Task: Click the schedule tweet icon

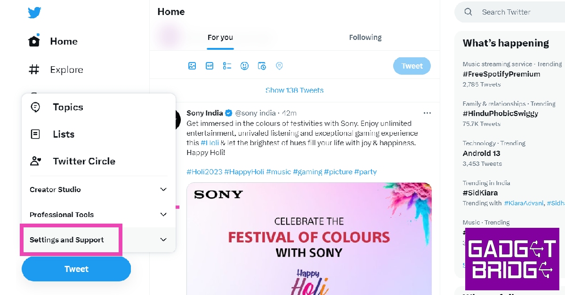Action: click(x=262, y=66)
